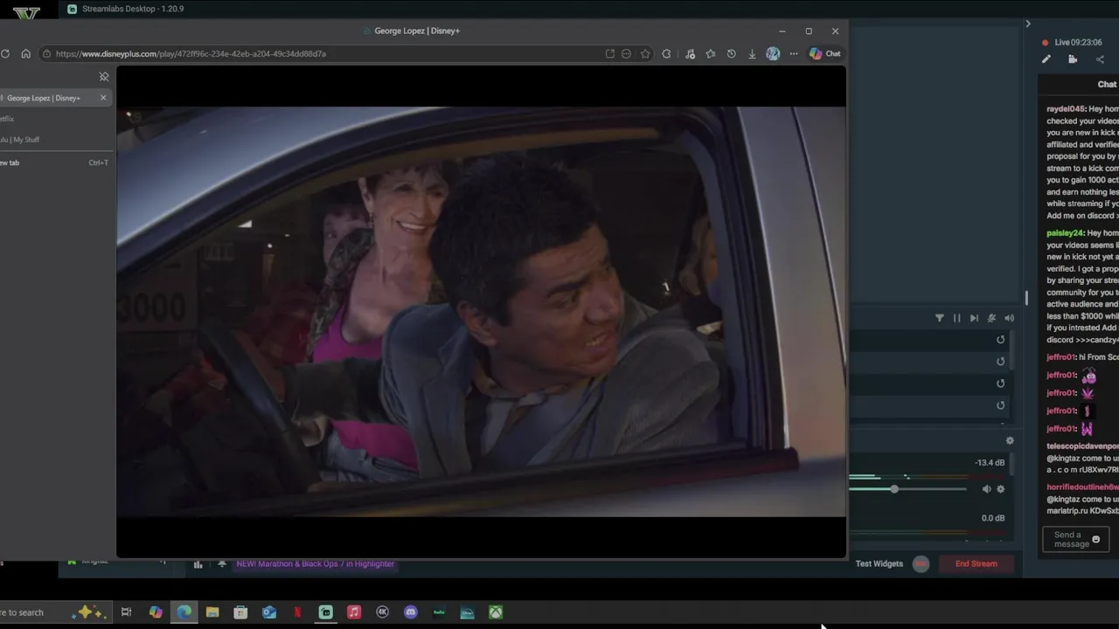Click the fourth row's reset arrow

(1000, 405)
